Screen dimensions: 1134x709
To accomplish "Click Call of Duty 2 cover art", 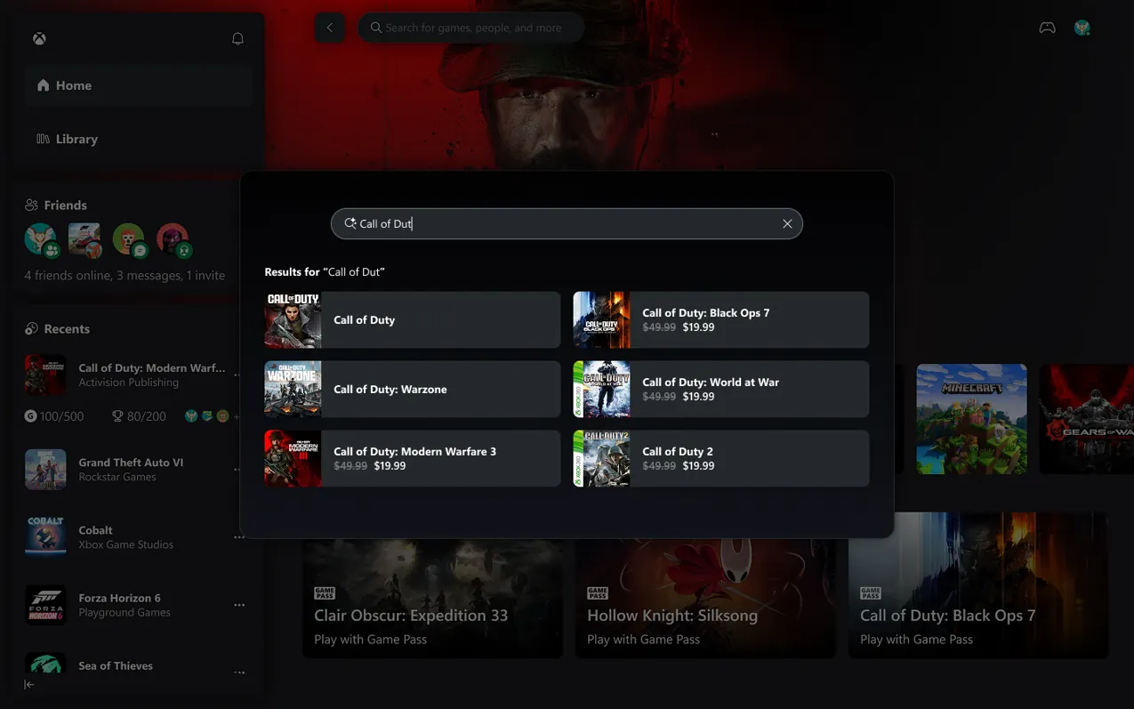I will (x=601, y=458).
